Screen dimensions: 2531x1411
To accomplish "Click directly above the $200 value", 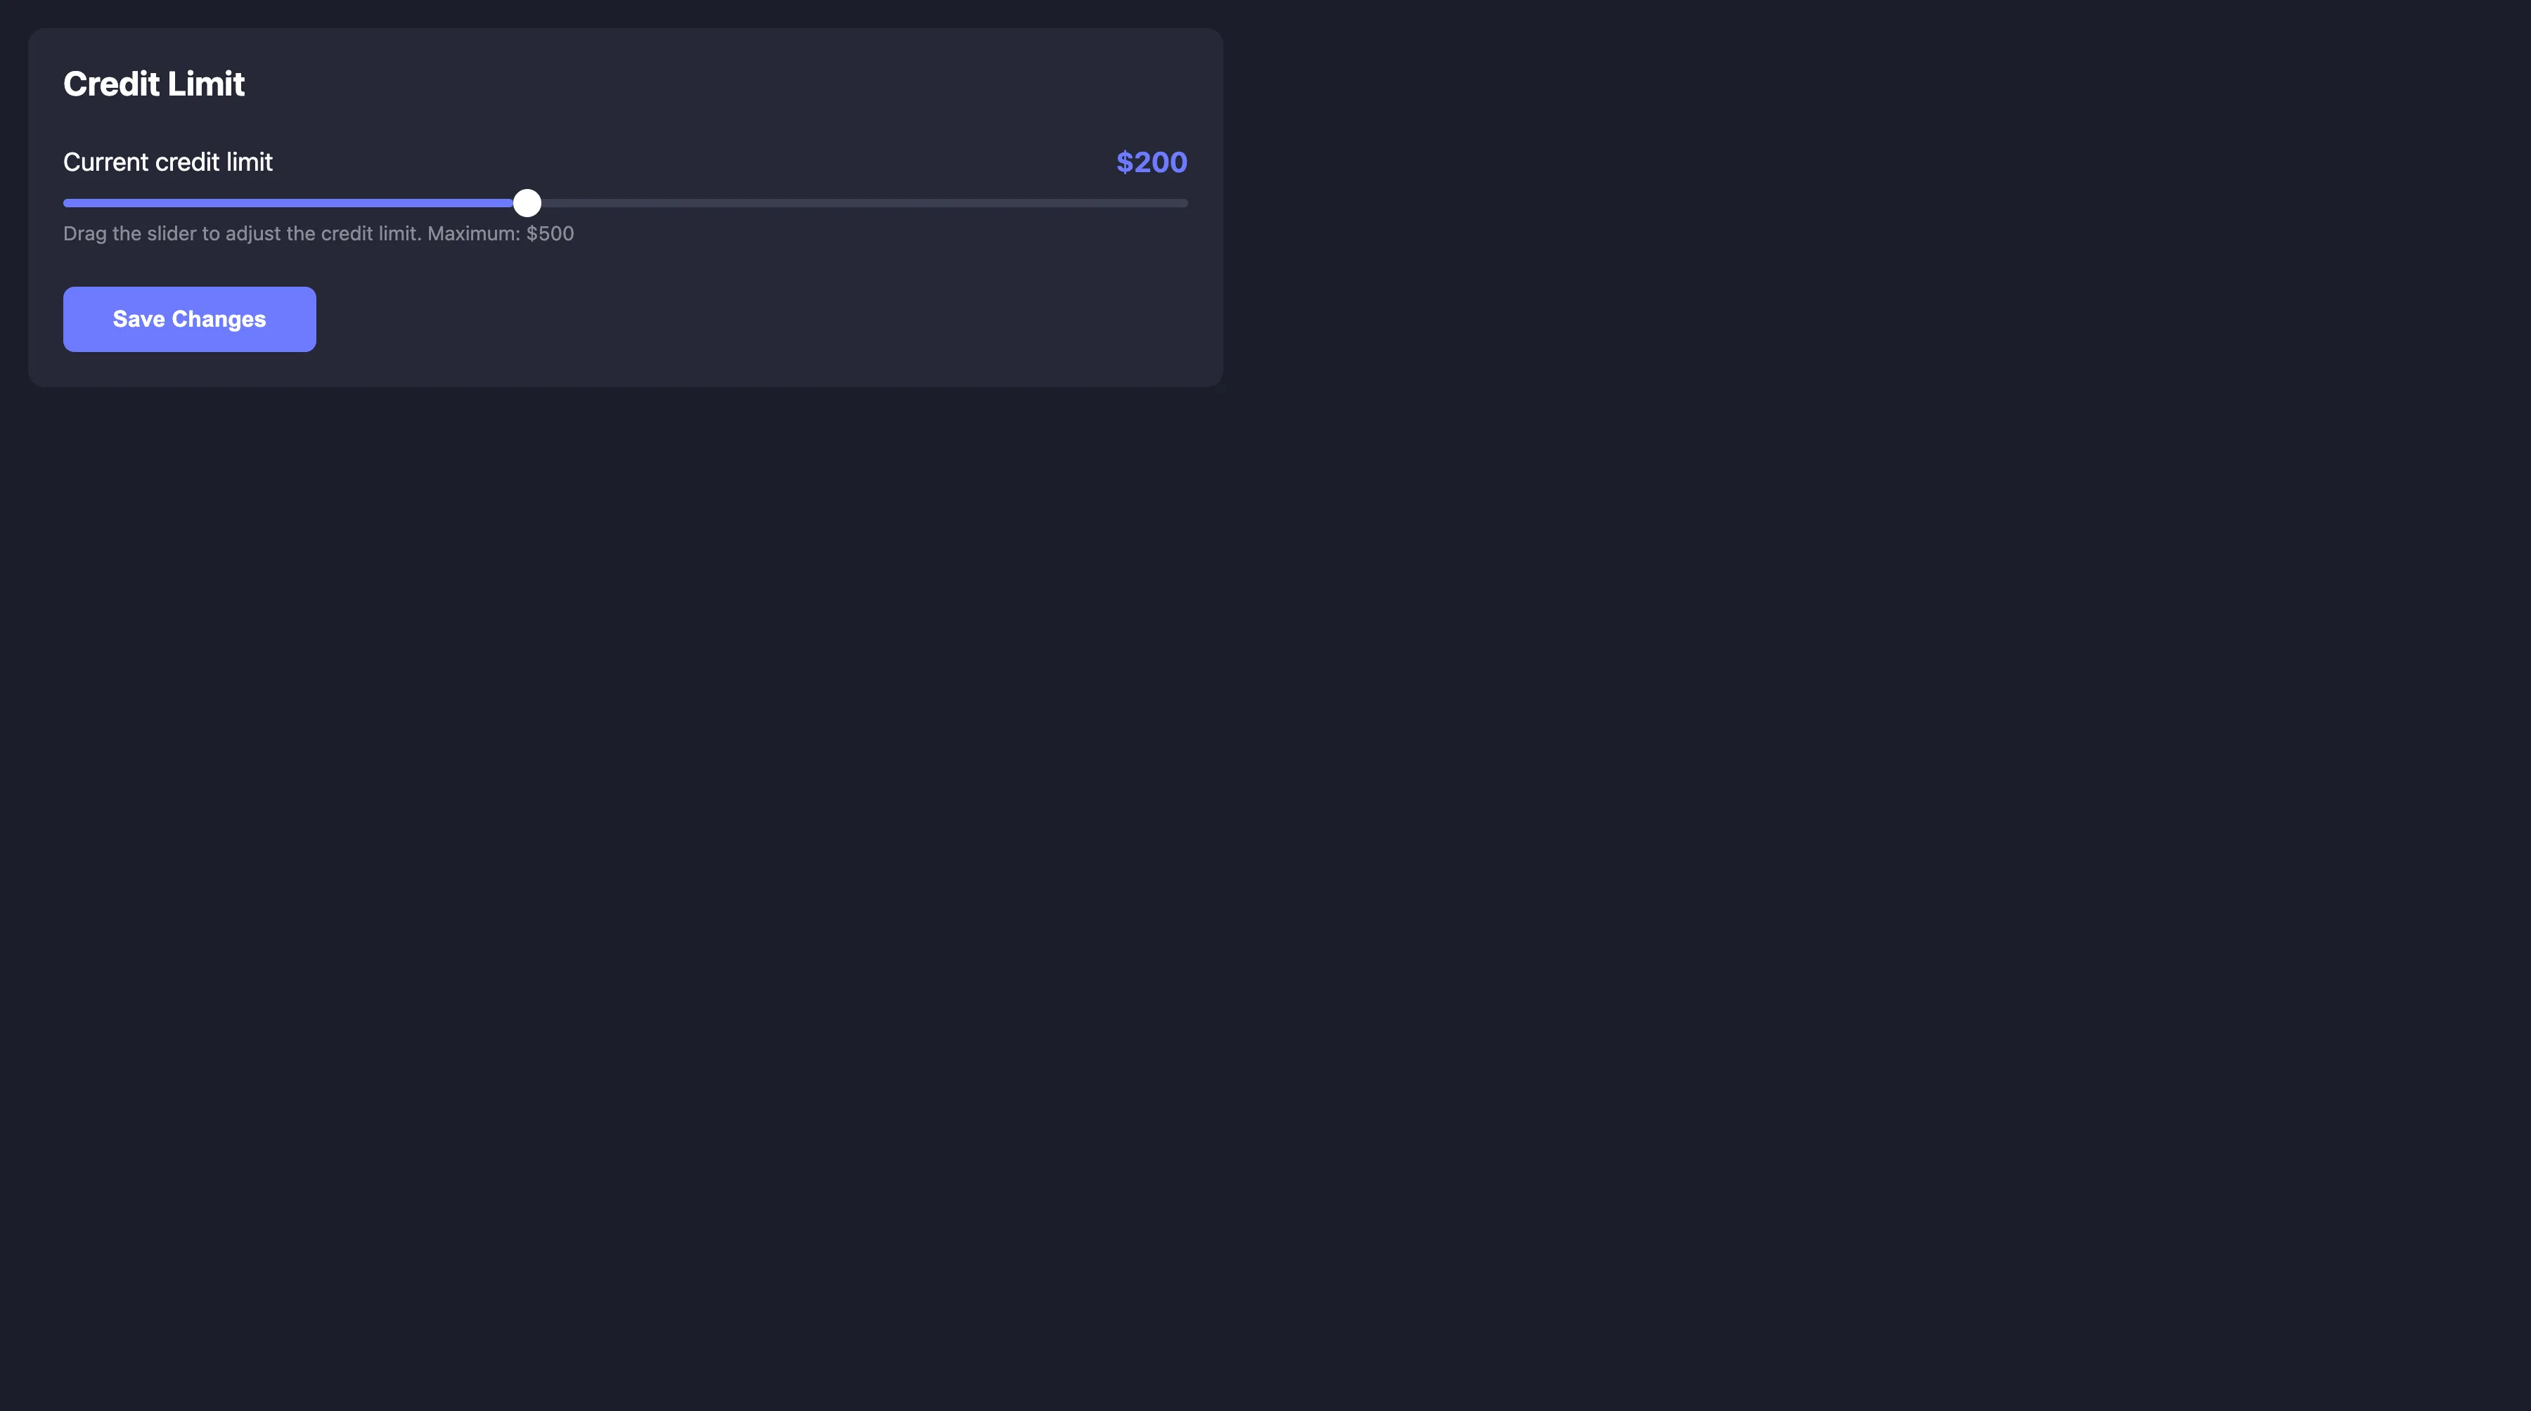I will point(1150,108).
